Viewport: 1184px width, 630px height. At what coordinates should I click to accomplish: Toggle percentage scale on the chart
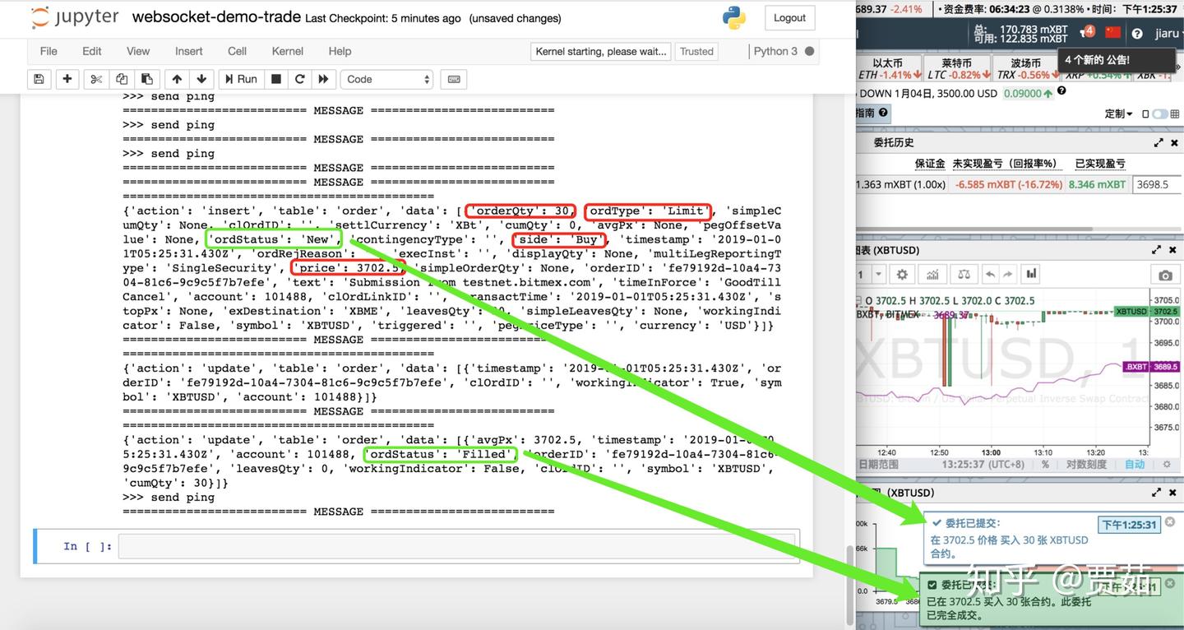point(1046,465)
